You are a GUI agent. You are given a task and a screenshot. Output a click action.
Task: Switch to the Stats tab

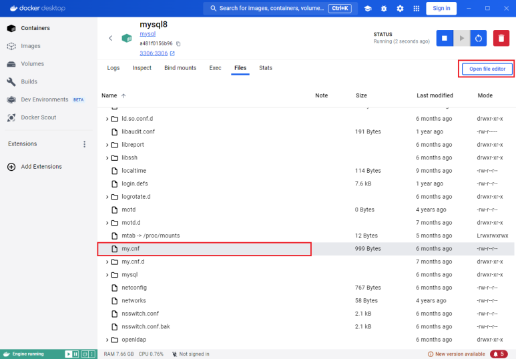(x=266, y=68)
